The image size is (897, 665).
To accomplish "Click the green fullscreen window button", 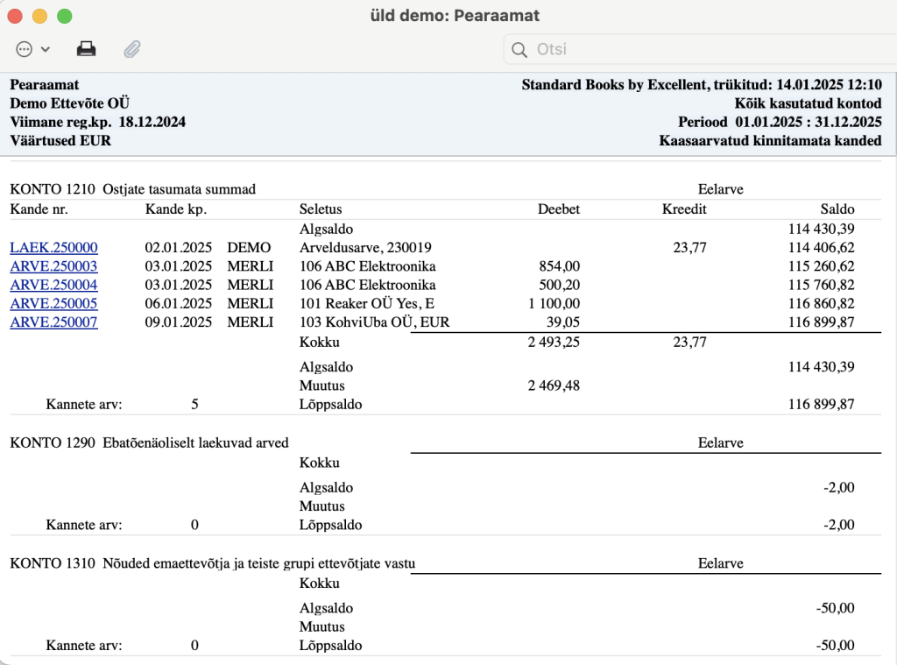I will point(65,16).
